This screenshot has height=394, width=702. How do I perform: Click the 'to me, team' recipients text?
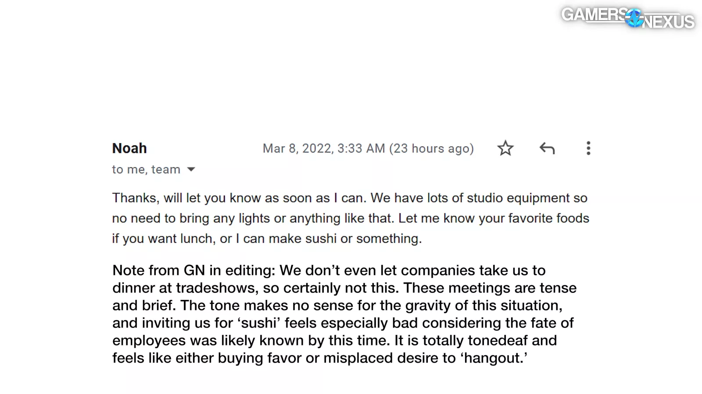(146, 169)
